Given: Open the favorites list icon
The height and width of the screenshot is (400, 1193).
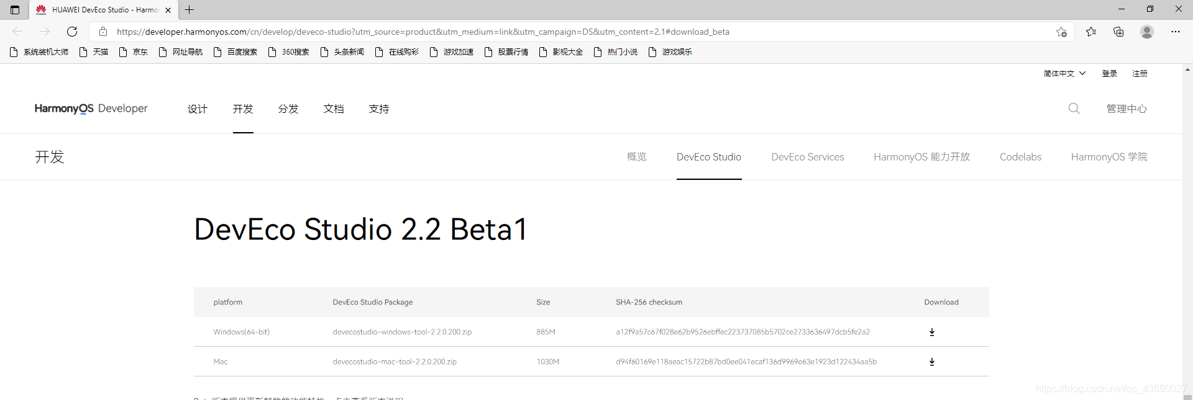Looking at the screenshot, I should click(1091, 32).
